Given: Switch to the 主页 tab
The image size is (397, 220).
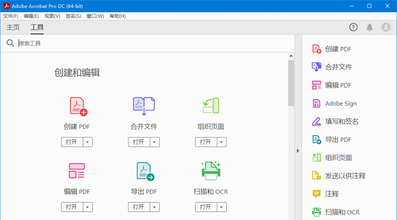Looking at the screenshot, I should (x=13, y=27).
